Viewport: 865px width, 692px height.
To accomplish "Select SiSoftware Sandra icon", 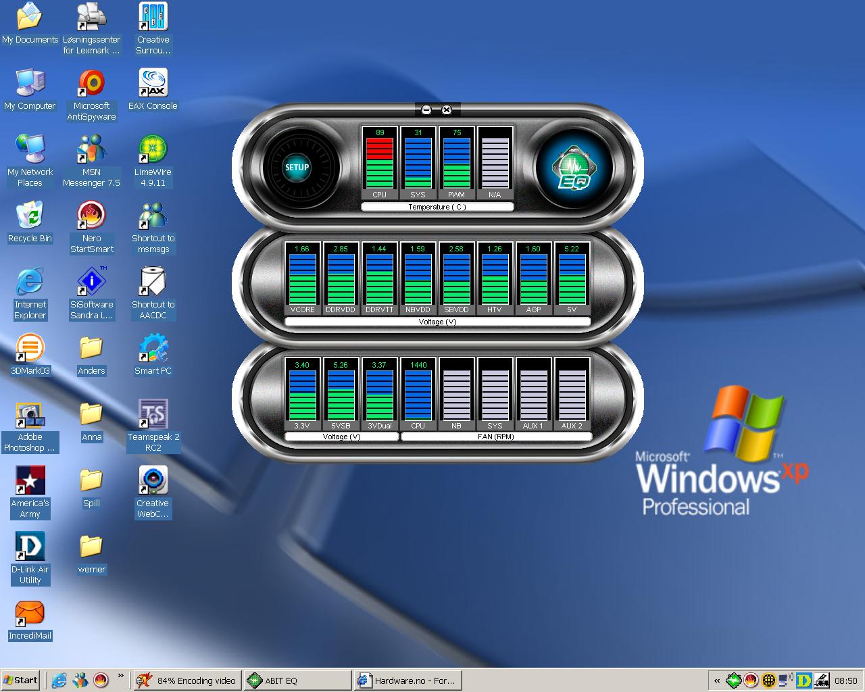I will coord(91,293).
